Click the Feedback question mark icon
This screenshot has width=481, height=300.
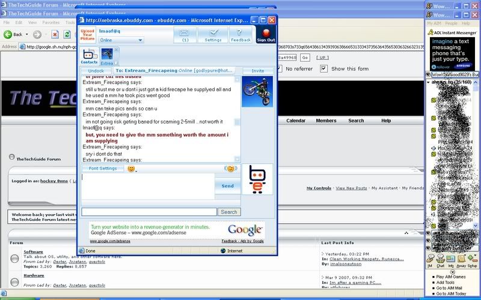pyautogui.click(x=240, y=34)
